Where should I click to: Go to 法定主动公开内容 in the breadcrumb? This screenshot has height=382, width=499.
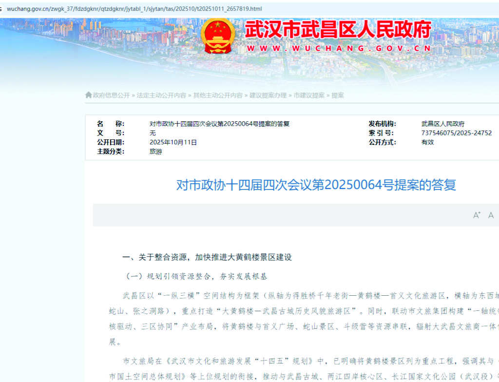(161, 95)
